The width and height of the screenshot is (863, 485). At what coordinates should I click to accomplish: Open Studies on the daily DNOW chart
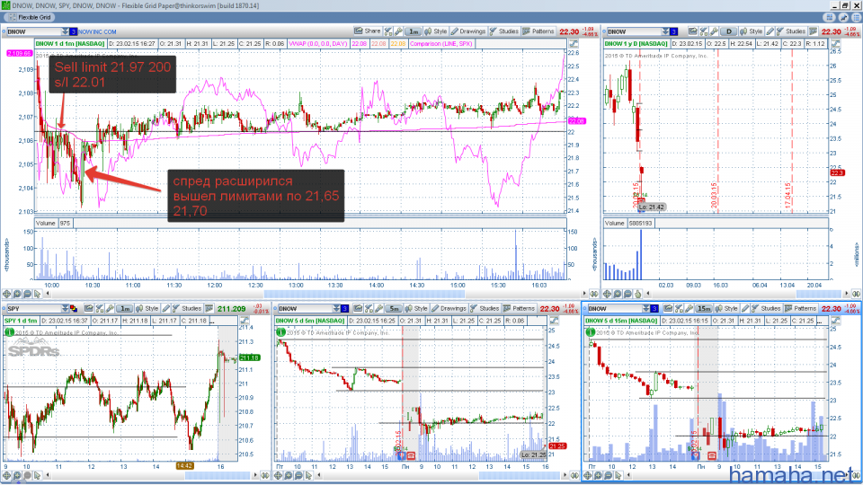791,31
